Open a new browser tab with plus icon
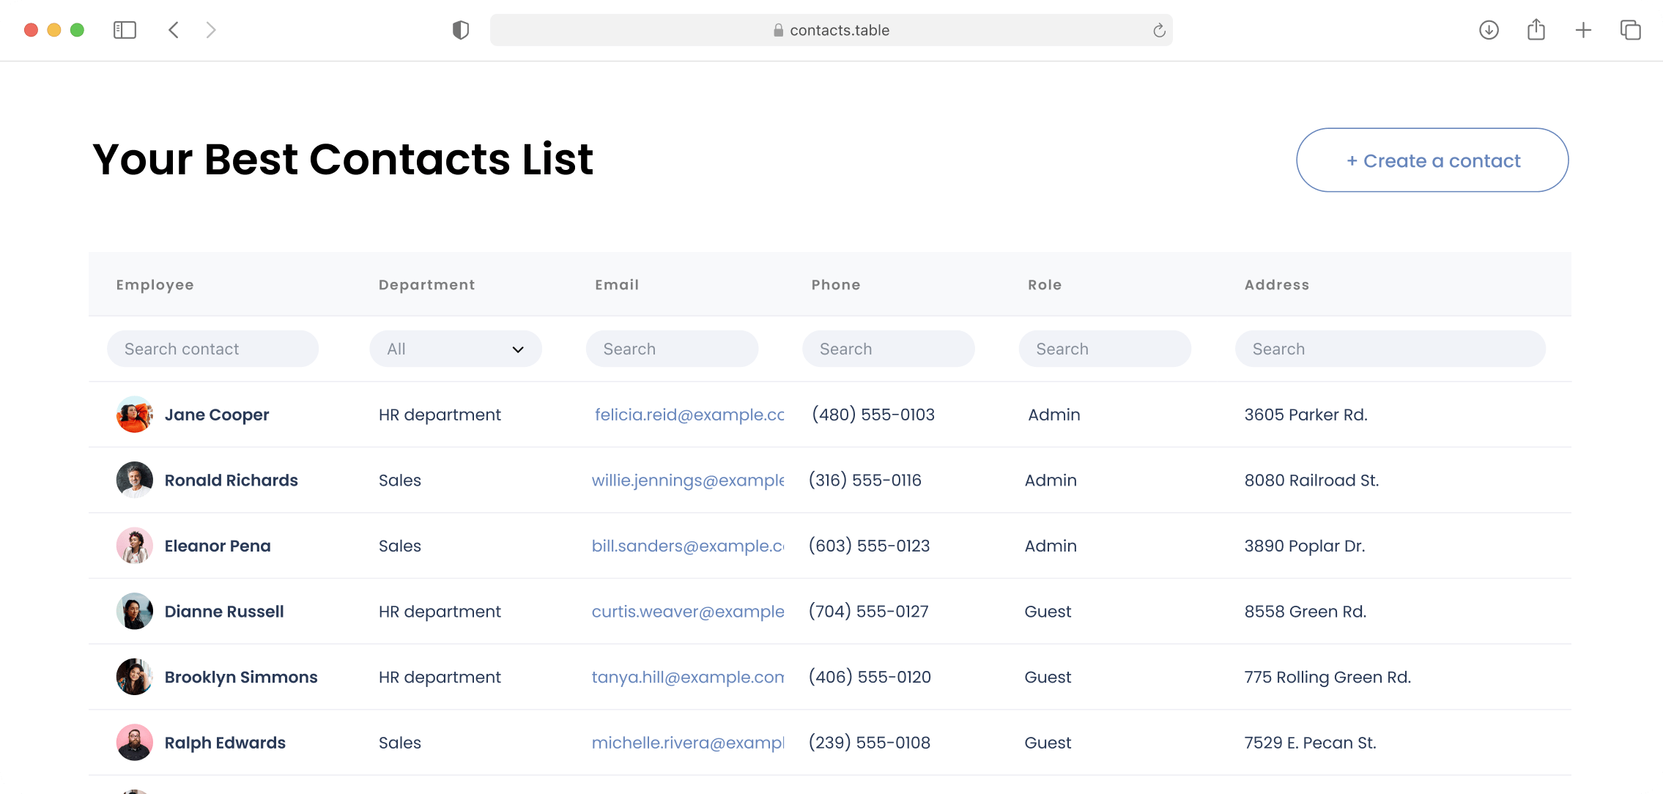 1584,30
